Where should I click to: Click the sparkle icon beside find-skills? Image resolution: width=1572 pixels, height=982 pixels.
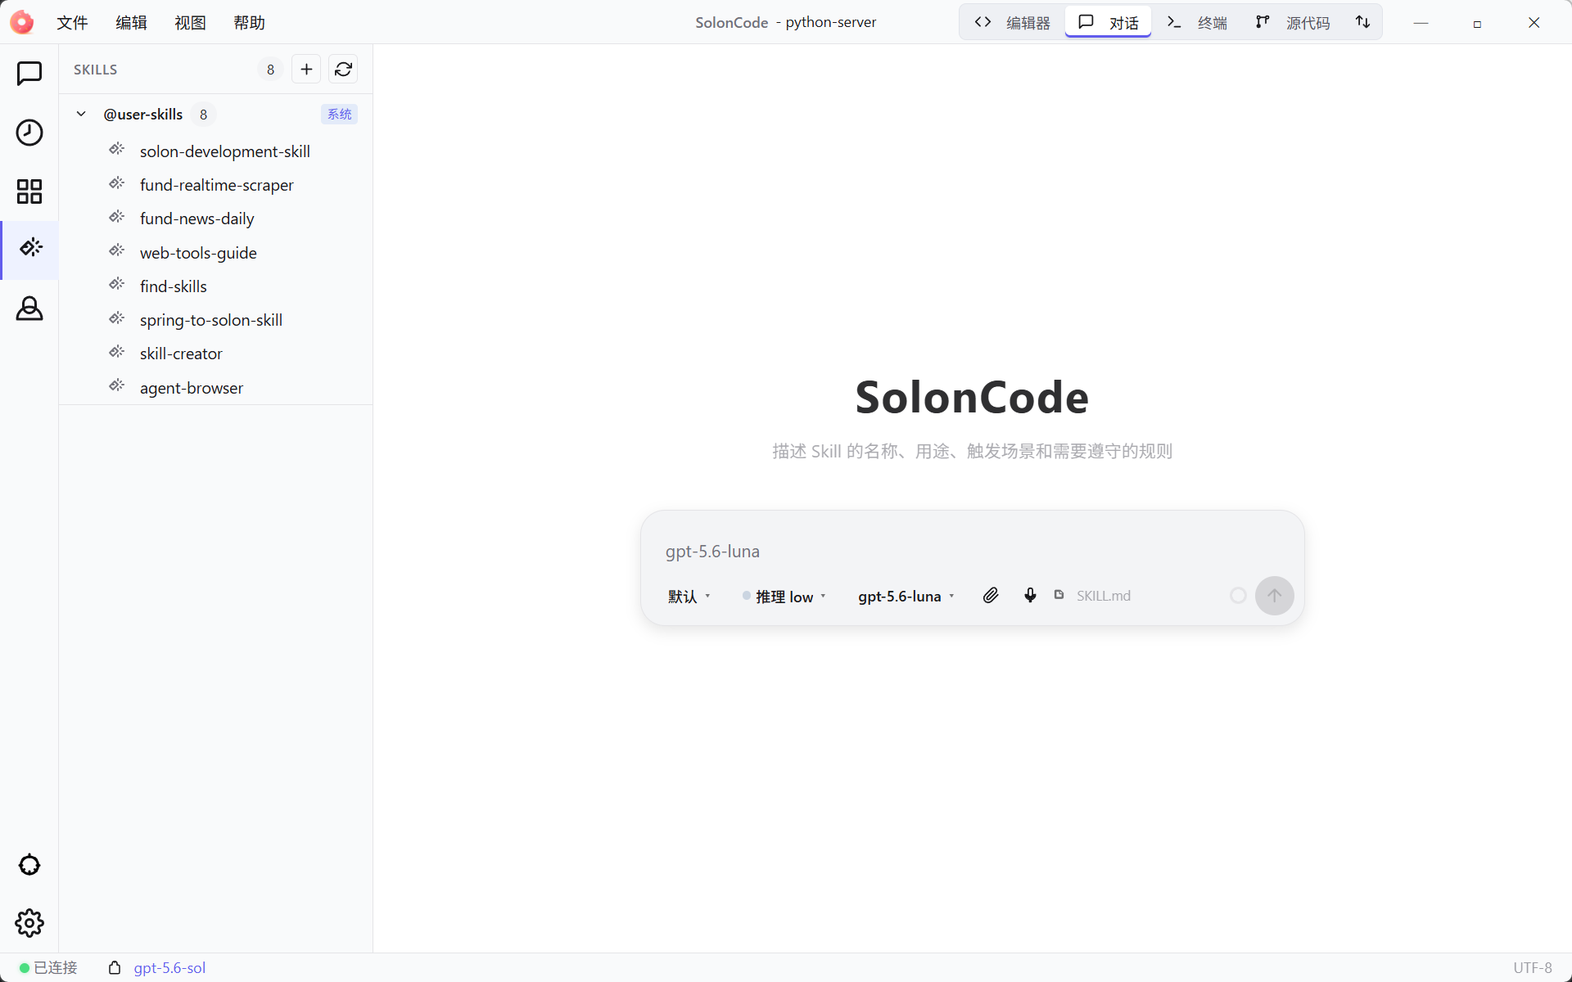[x=117, y=284]
